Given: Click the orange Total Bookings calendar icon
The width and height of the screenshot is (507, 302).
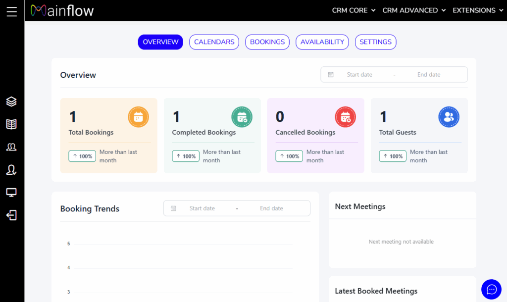Looking at the screenshot, I should 138,117.
